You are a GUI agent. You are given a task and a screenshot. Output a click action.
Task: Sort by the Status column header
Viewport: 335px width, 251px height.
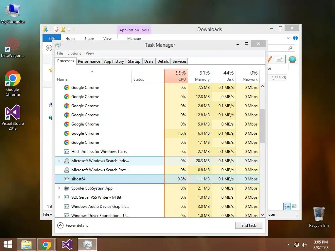(x=148, y=76)
